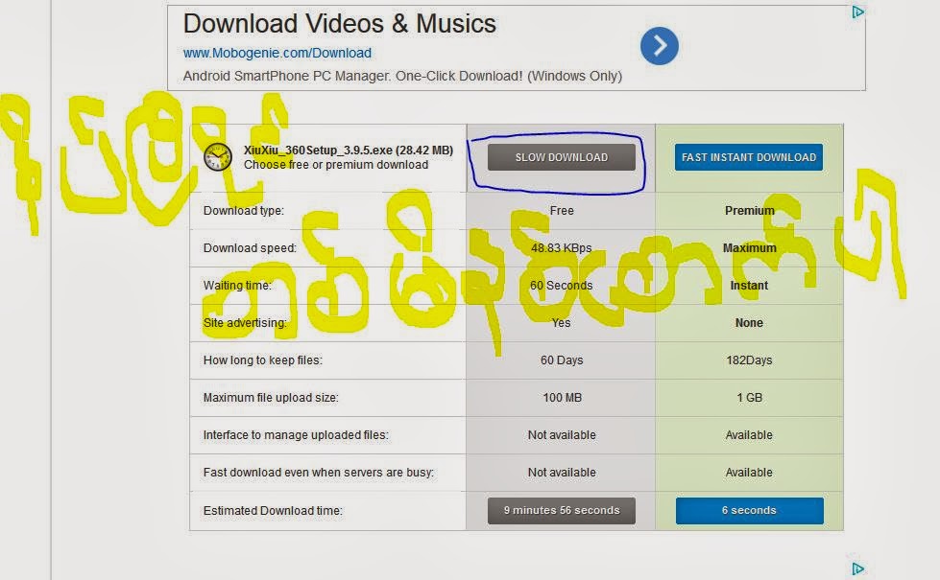
Task: Click the SLOW DOWNLOAD button
Action: pyautogui.click(x=561, y=157)
